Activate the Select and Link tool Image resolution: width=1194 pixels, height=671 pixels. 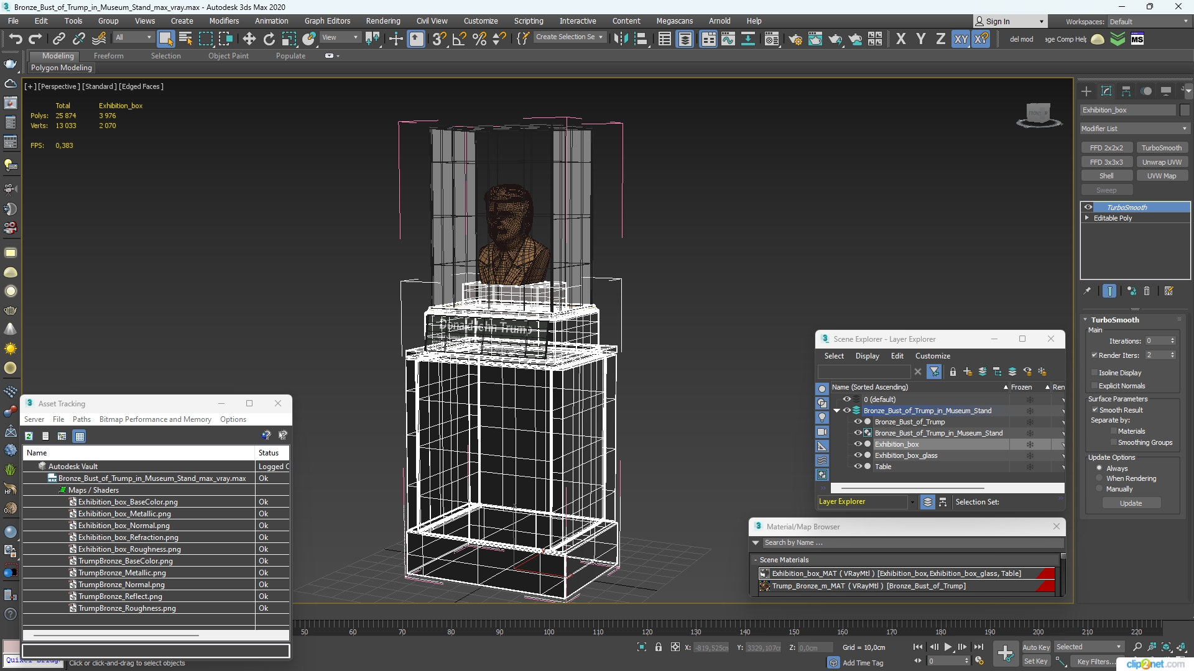58,39
